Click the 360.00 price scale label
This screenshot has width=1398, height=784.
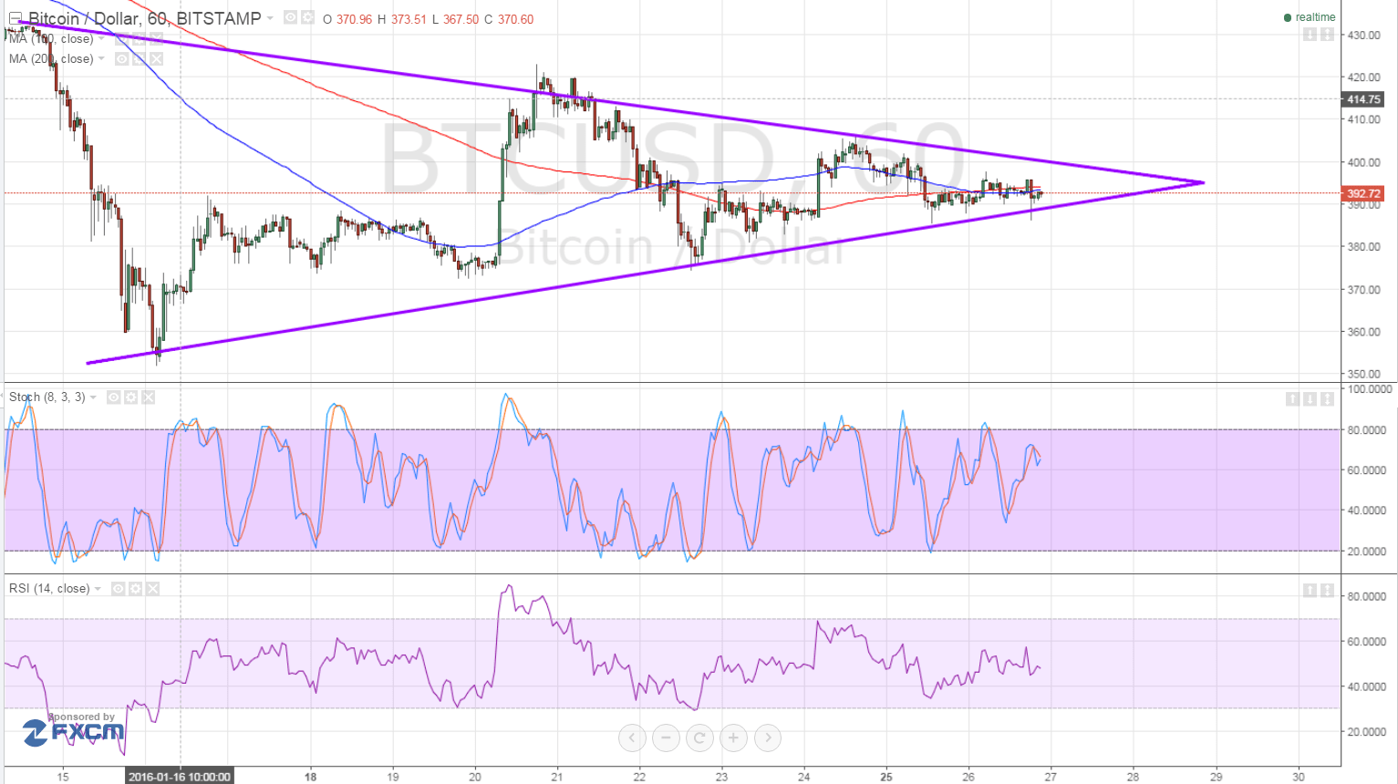pyautogui.click(x=1363, y=332)
